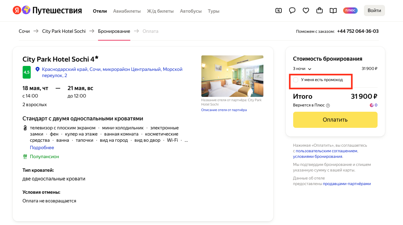
Task: Enable the 'У меня есть промокод' checkbox
Action: (x=296, y=80)
